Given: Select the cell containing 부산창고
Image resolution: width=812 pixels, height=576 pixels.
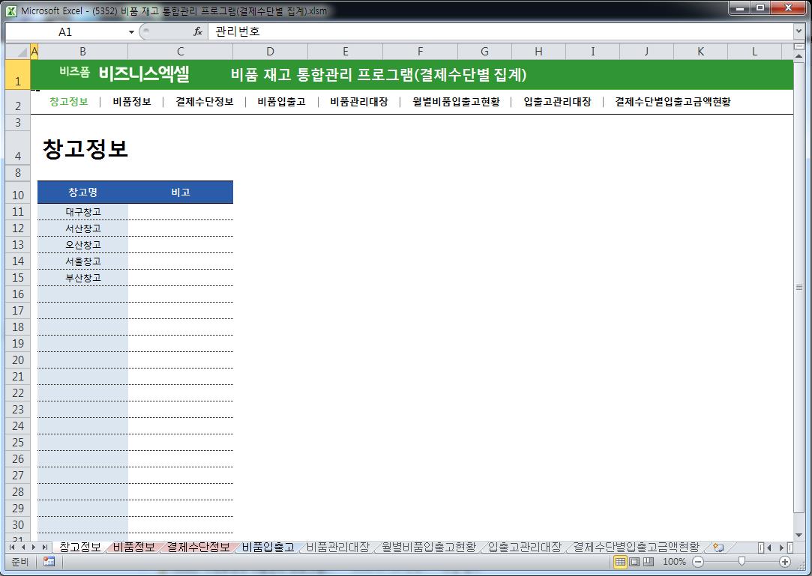Looking at the screenshot, I should tap(83, 278).
